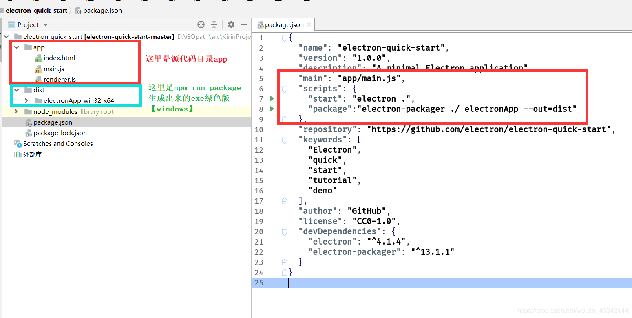Select index.html in the project tree

pos(59,58)
